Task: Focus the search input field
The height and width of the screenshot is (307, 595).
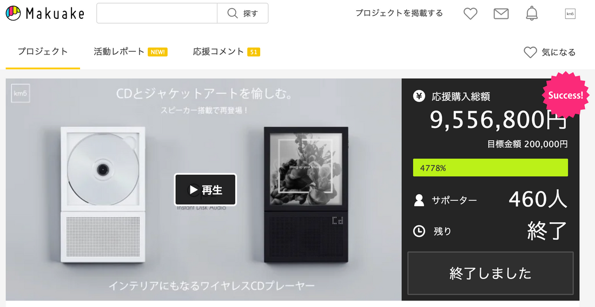Action: 157,13
